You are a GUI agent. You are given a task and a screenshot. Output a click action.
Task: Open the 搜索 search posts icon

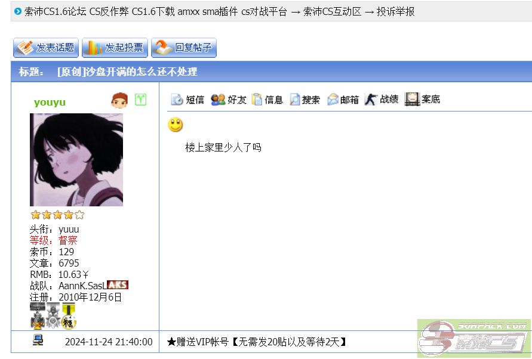coord(305,100)
